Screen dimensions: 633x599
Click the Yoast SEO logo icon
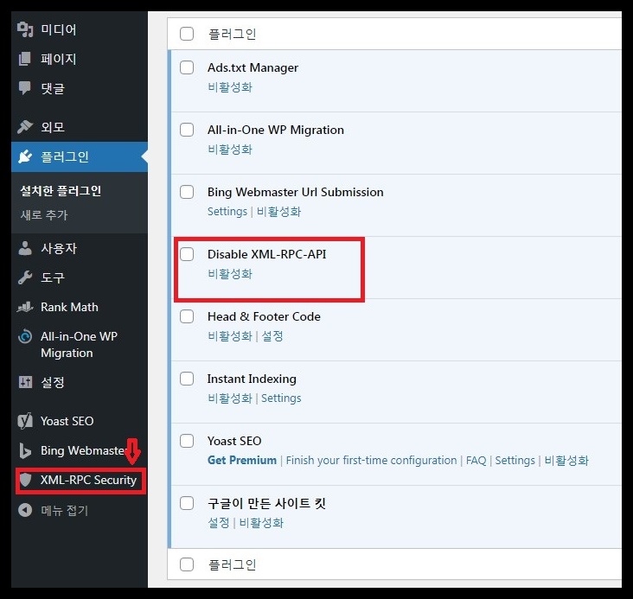click(25, 421)
